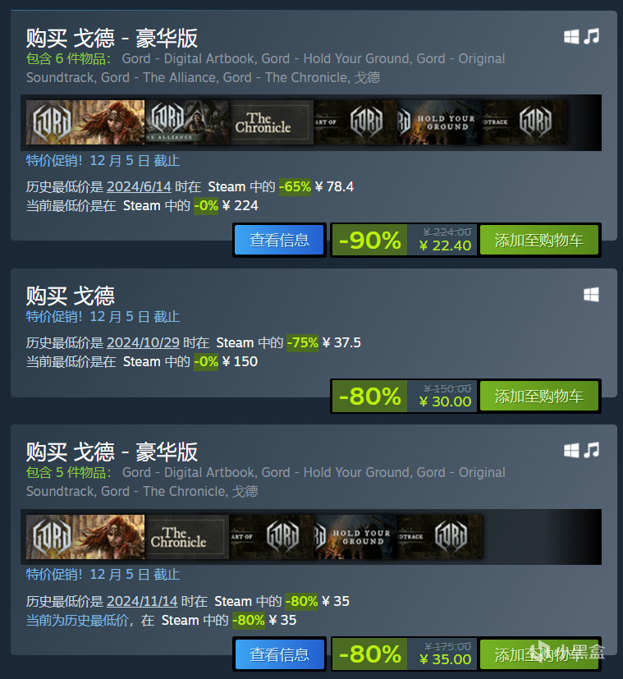Click the Windows icon on the 5-item Deluxe bundle
Image resolution: width=623 pixels, height=679 pixels.
pos(571,451)
